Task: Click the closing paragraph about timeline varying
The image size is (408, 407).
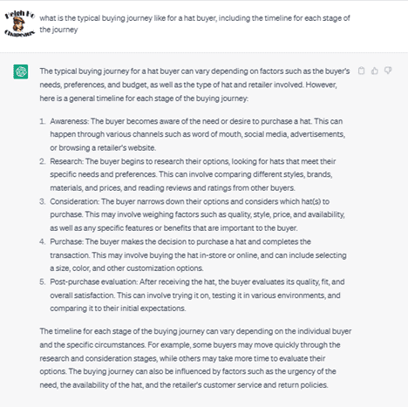Action: tap(195, 358)
